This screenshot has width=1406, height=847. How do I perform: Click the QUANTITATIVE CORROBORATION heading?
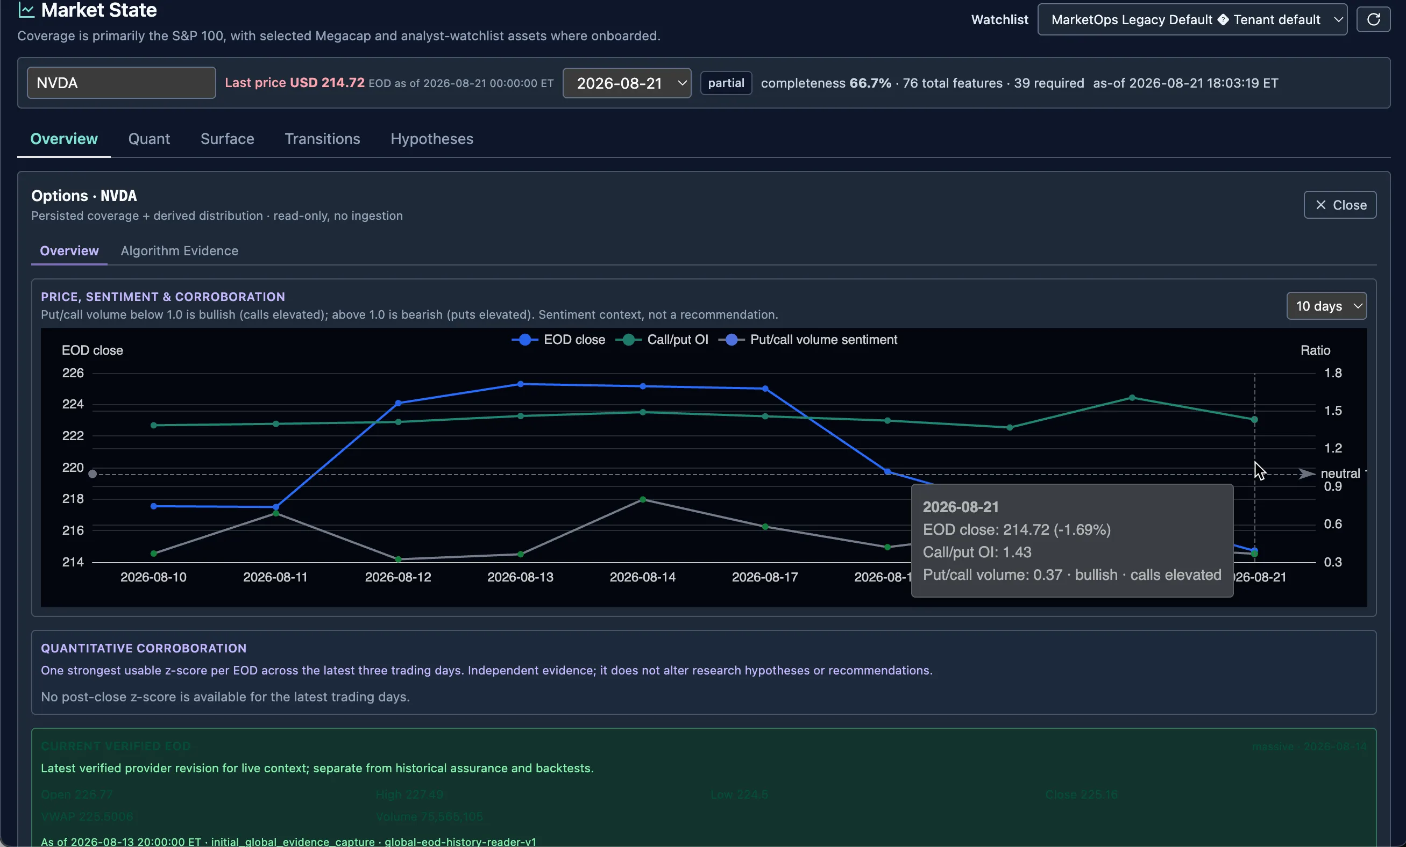click(x=144, y=648)
